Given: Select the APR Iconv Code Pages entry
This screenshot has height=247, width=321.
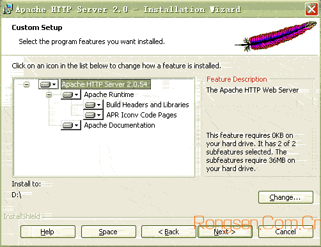Looking at the screenshot, I should tap(141, 115).
